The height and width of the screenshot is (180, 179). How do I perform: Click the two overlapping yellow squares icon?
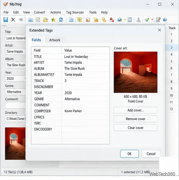[x=104, y=20]
